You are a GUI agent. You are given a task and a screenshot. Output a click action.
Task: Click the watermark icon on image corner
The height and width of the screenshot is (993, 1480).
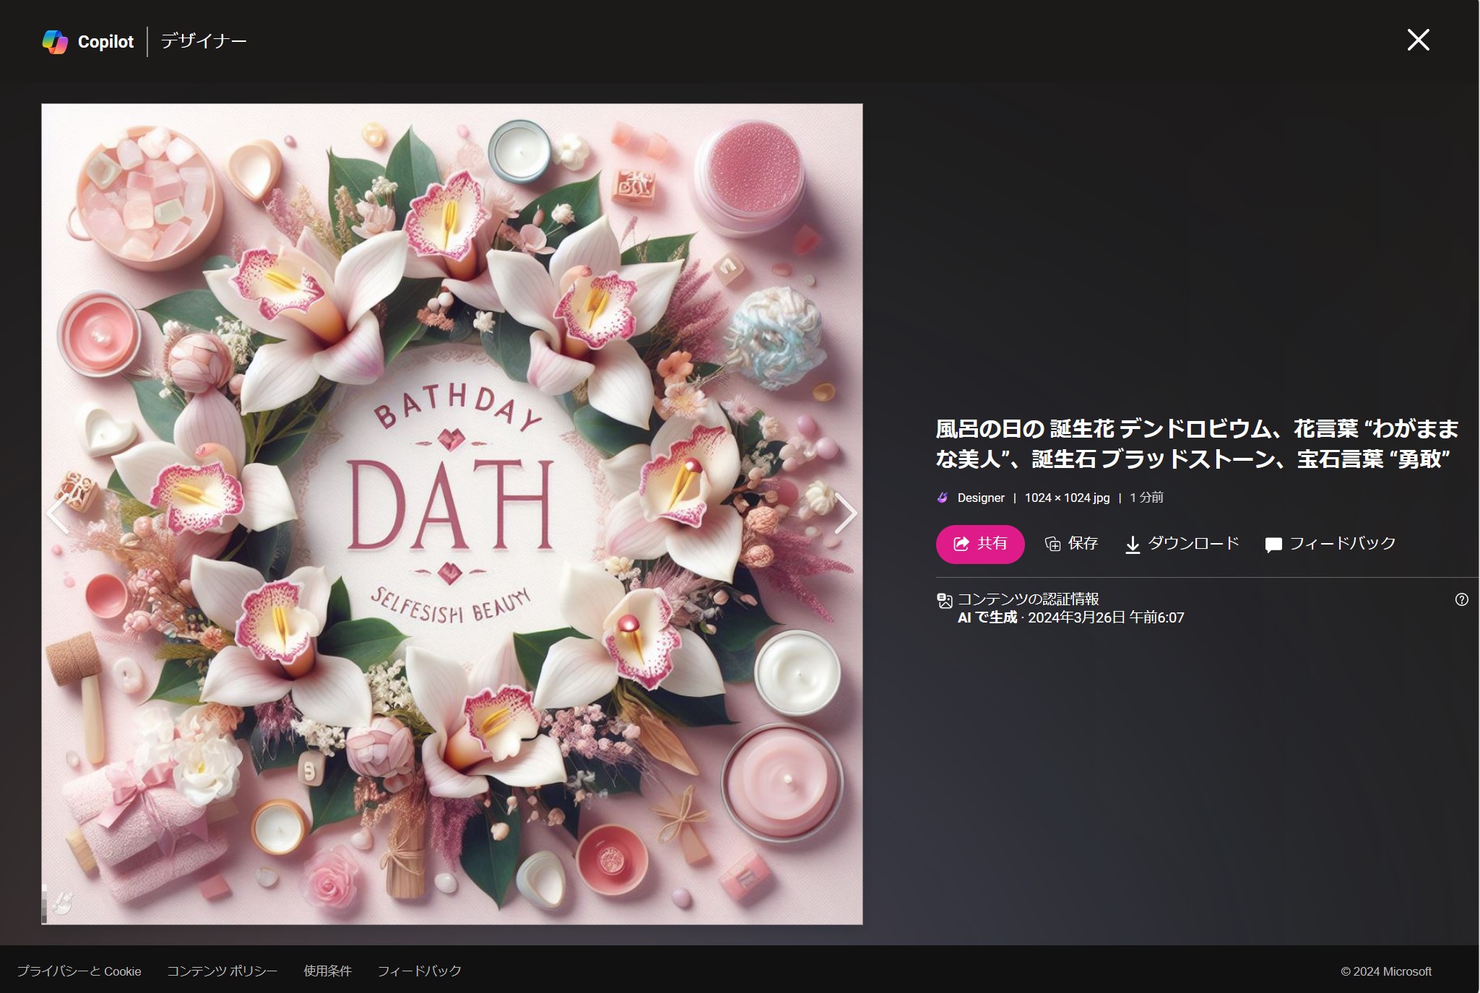[64, 903]
